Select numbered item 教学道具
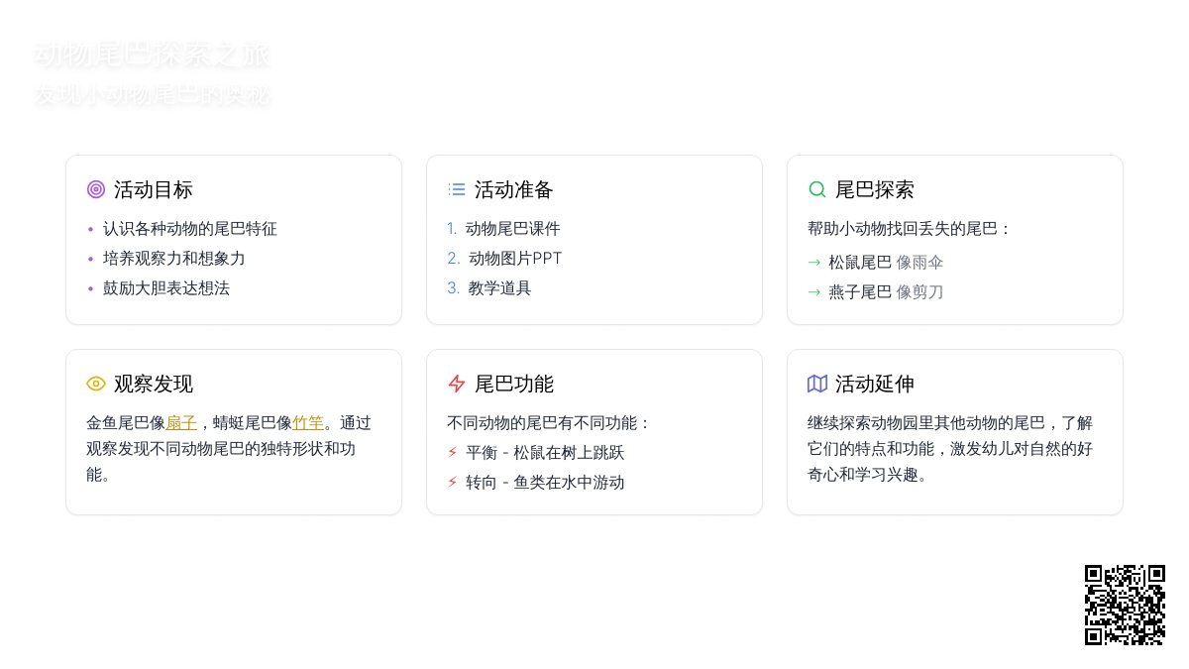Viewport: 1189px width, 669px height. 499,288
